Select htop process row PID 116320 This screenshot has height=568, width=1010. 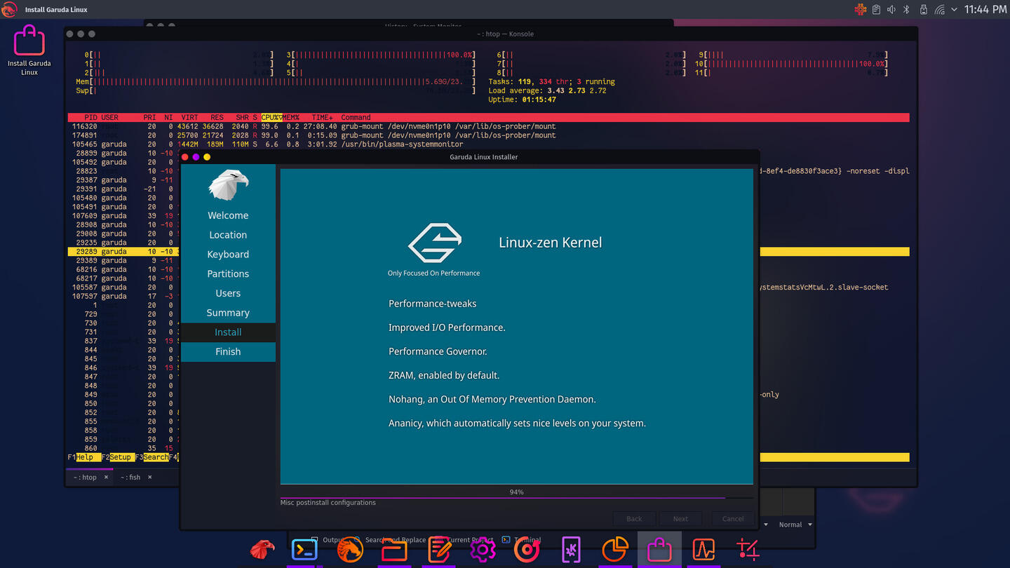489,127
